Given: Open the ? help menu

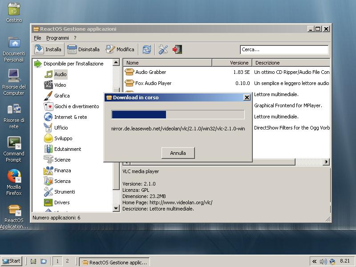Looking at the screenshot, I should [75, 38].
